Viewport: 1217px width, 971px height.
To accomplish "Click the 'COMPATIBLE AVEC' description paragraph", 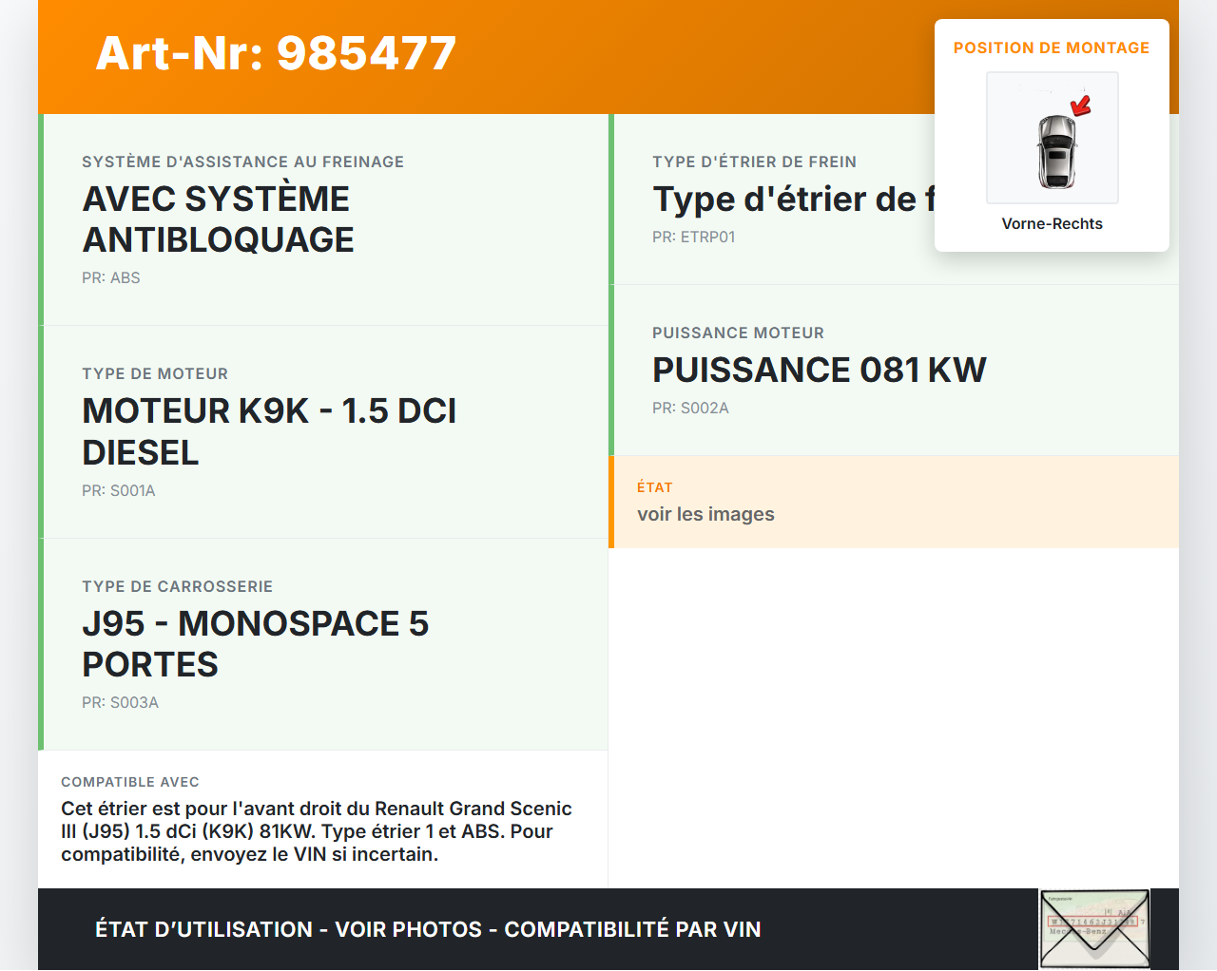I will 317,831.
